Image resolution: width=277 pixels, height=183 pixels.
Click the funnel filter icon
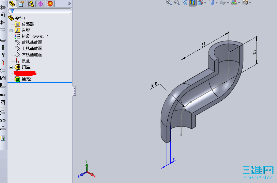(x=12, y=11)
